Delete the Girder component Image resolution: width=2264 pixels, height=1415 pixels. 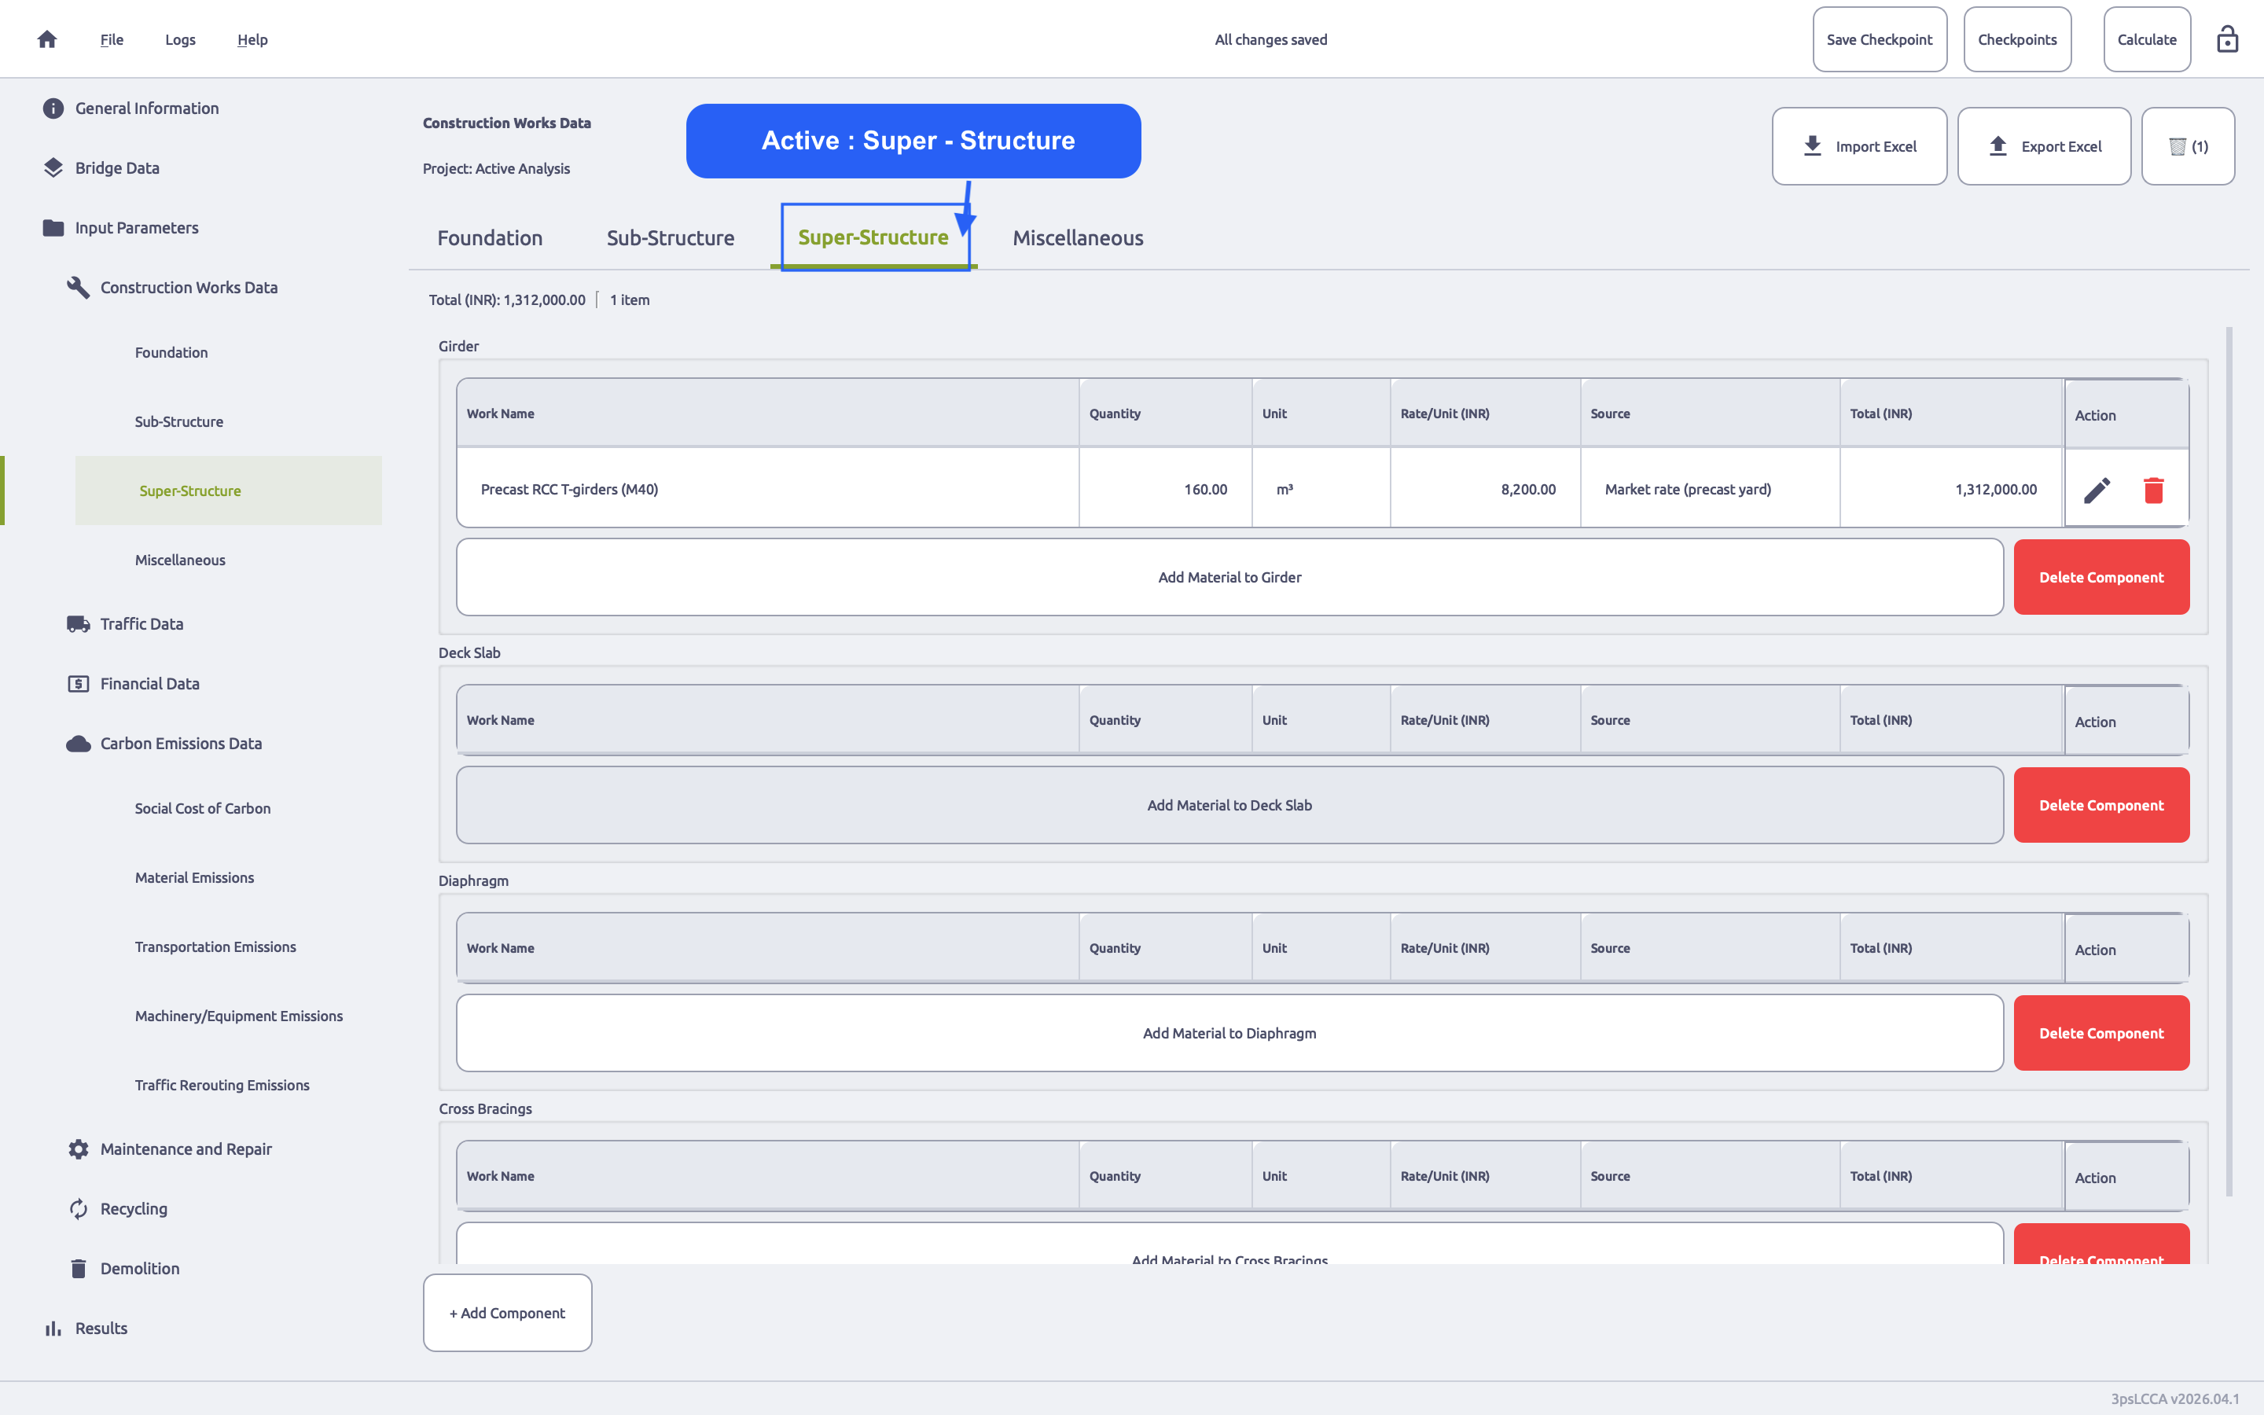2101,578
